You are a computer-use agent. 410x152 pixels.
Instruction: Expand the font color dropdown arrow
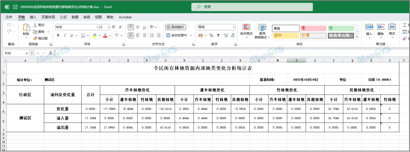pyautogui.click(x=110, y=36)
